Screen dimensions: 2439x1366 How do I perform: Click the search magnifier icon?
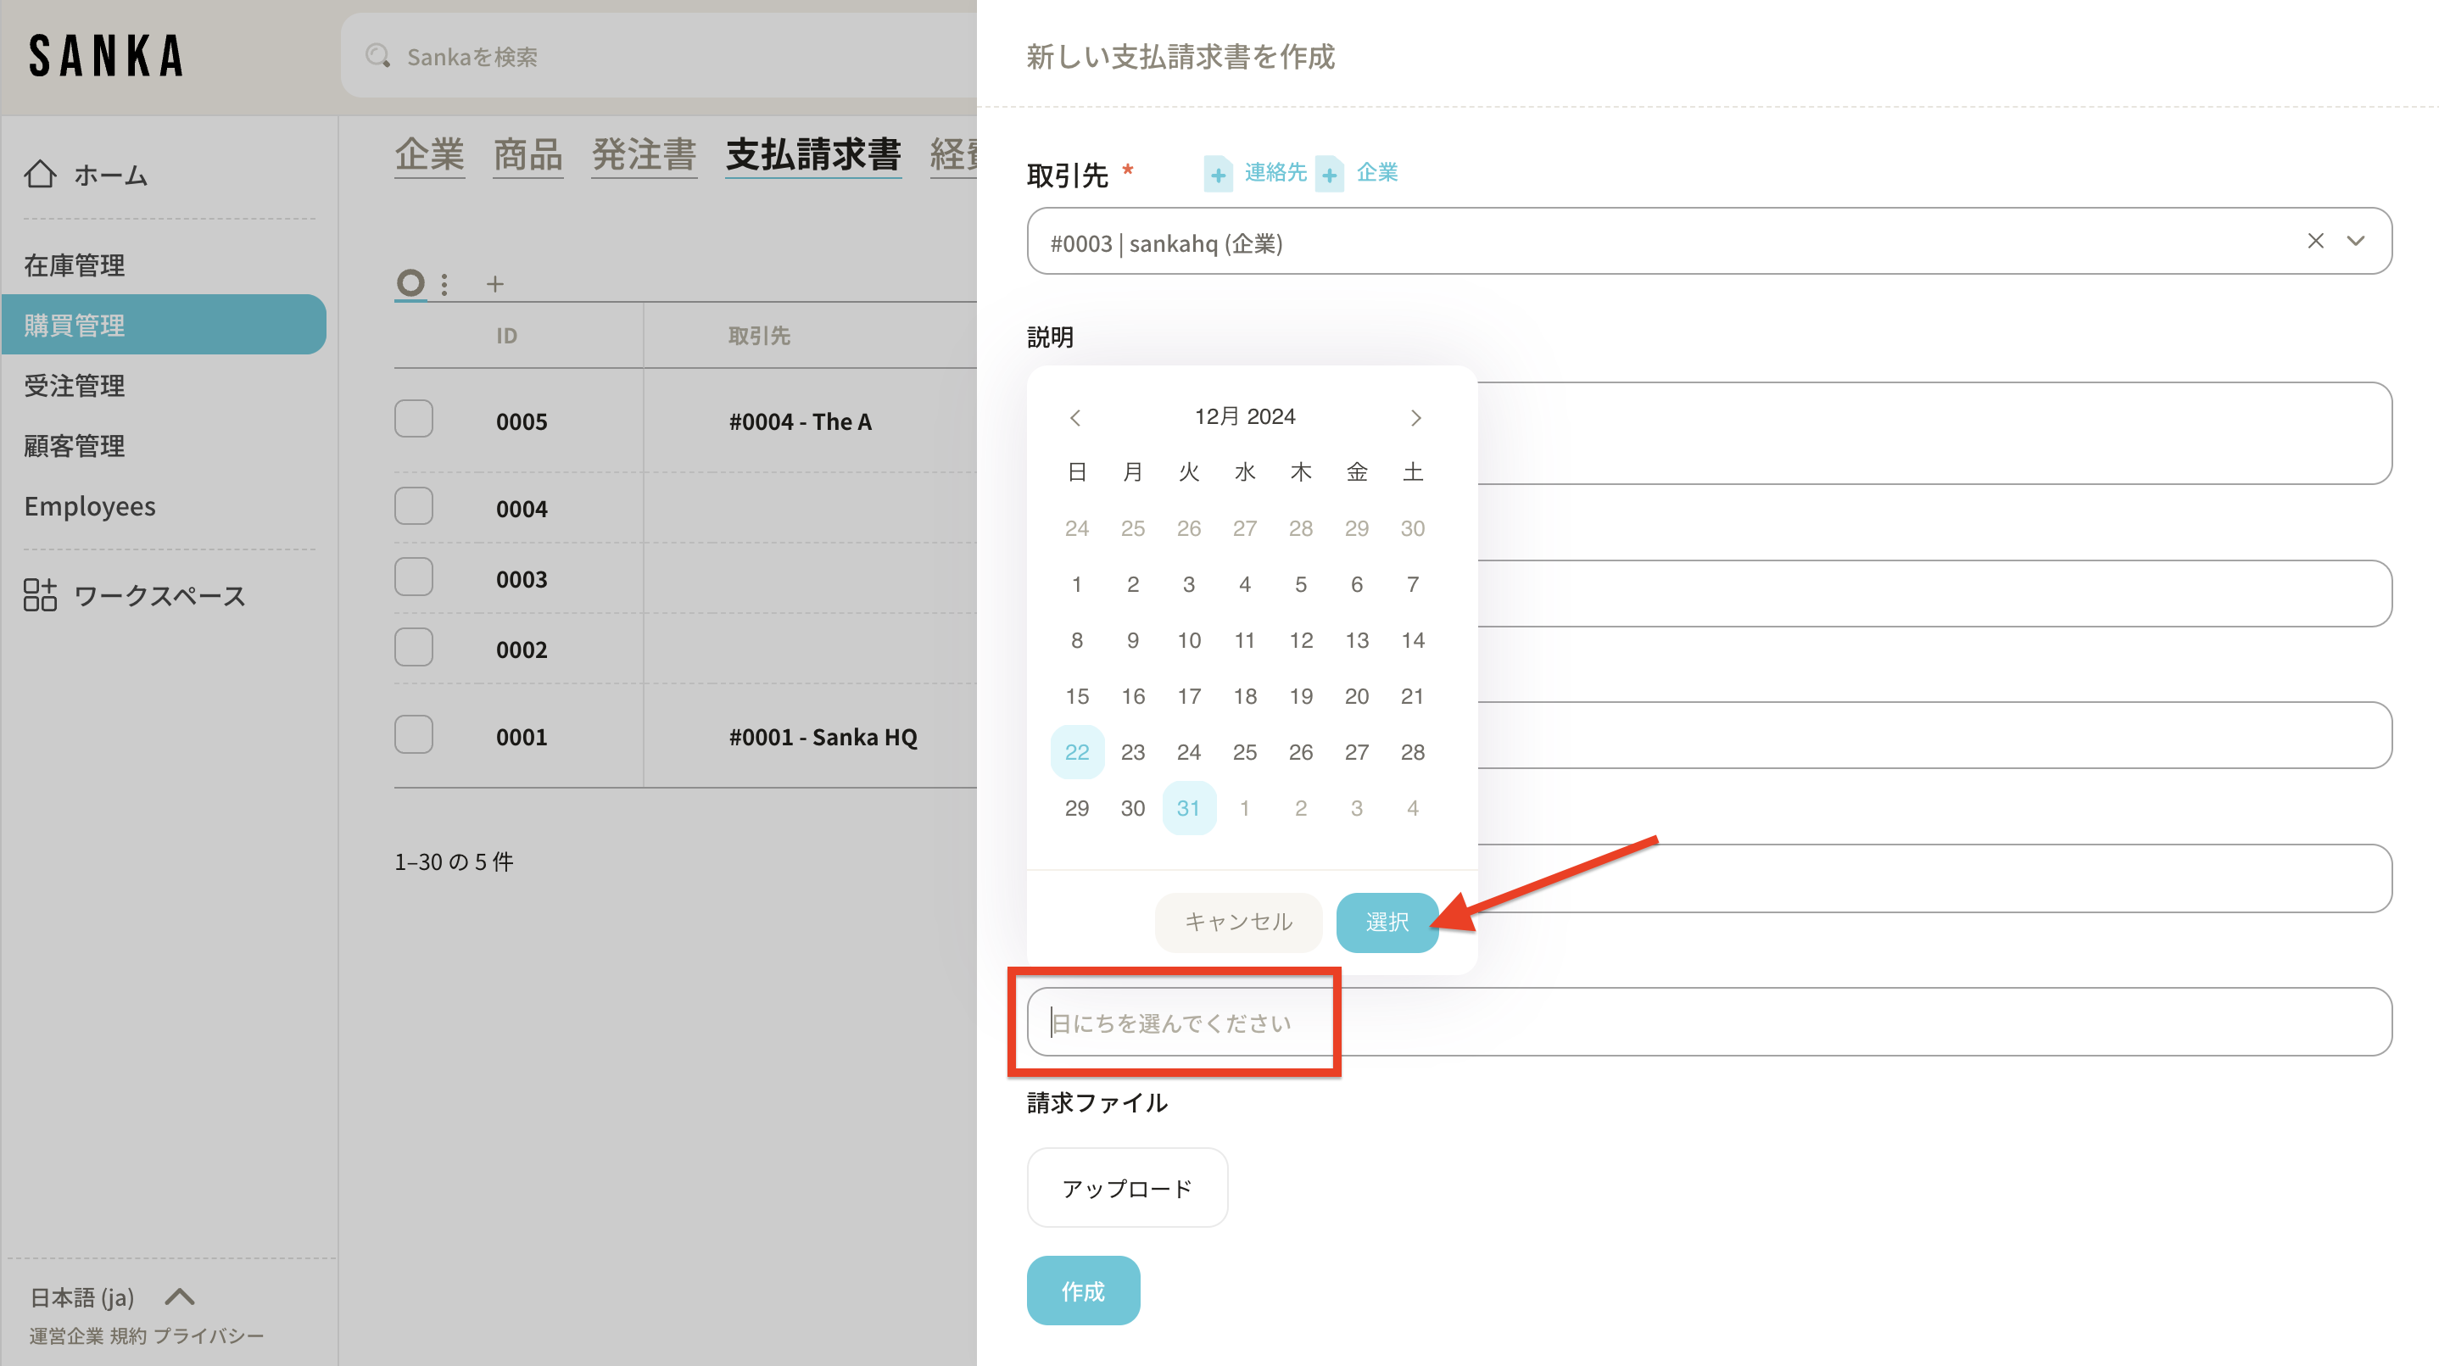(x=377, y=56)
